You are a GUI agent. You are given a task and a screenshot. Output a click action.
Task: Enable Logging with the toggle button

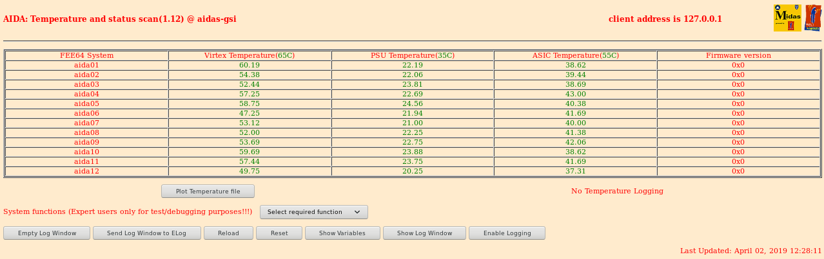click(x=507, y=233)
